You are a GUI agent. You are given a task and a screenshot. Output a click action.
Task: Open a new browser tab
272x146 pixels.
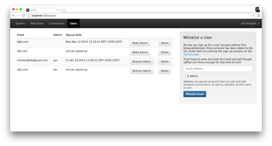pyautogui.click(x=63, y=10)
